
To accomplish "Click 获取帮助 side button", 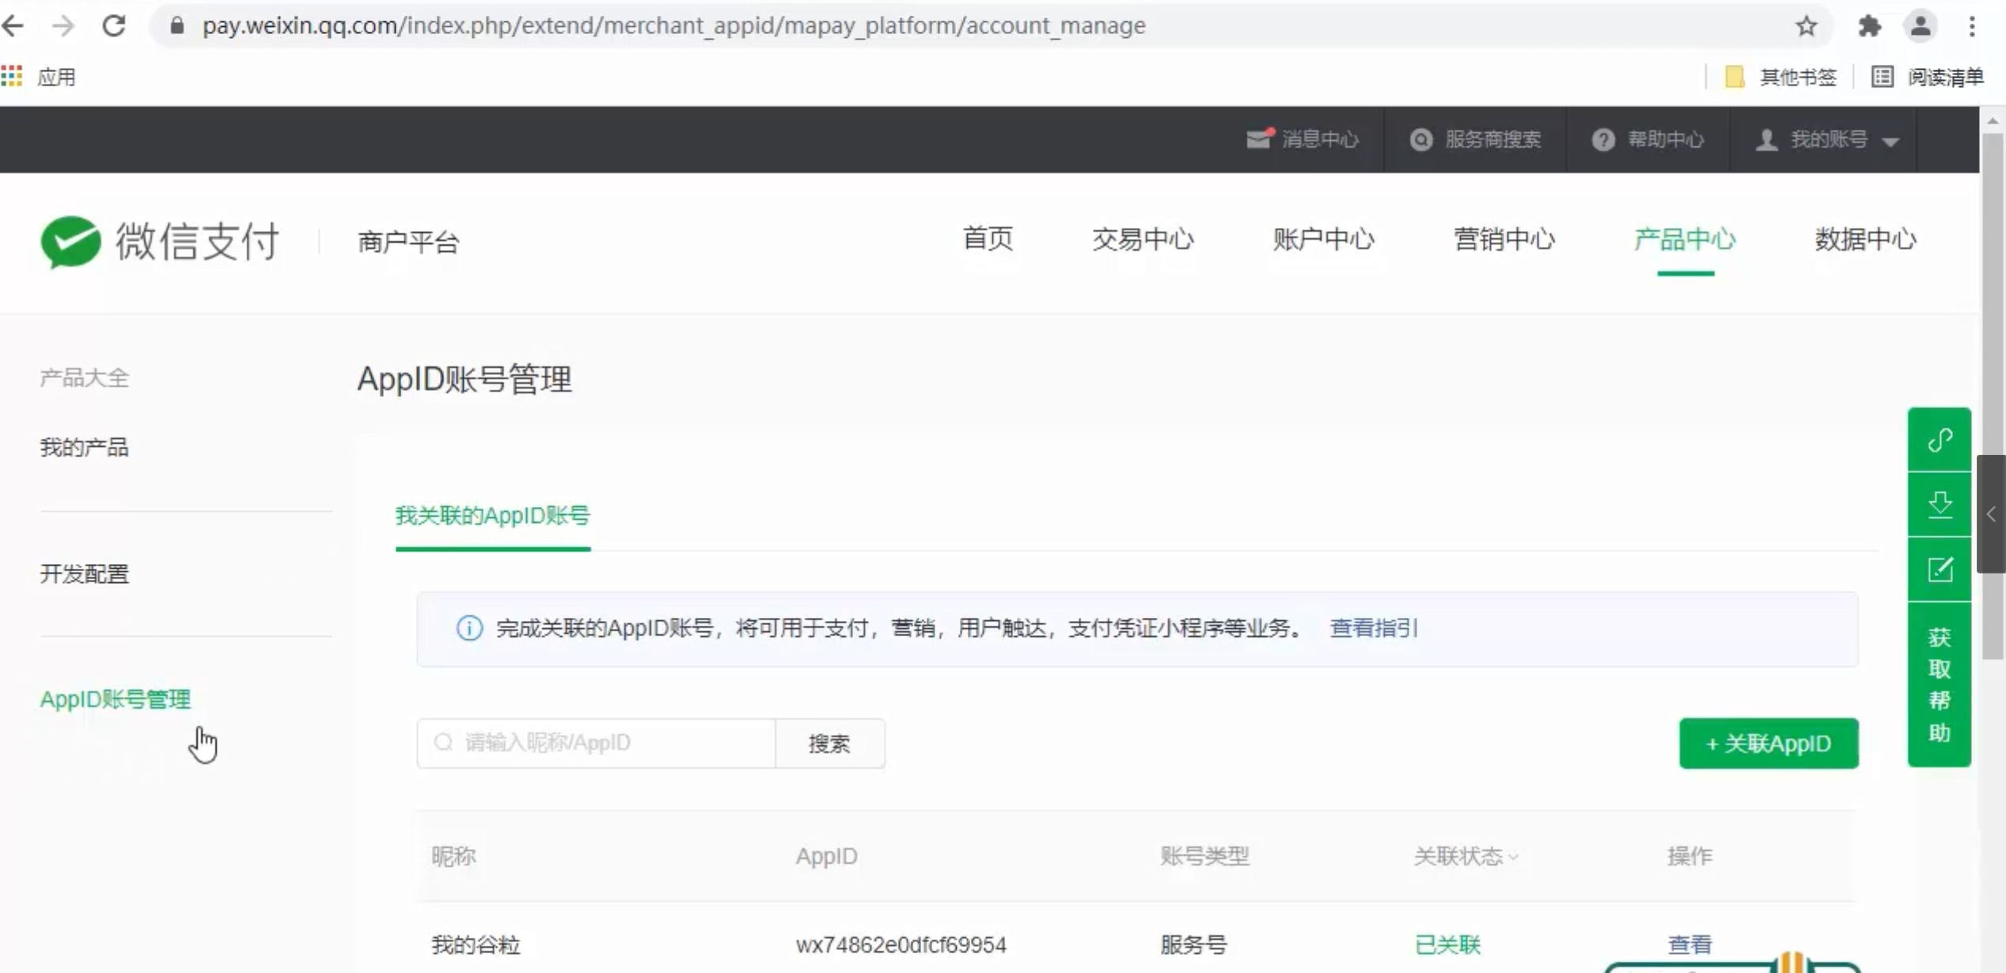I will click(x=1940, y=684).
